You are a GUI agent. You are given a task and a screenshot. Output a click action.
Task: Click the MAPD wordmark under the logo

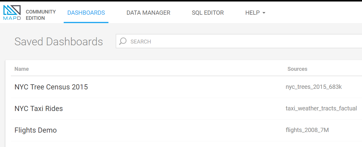coord(12,18)
